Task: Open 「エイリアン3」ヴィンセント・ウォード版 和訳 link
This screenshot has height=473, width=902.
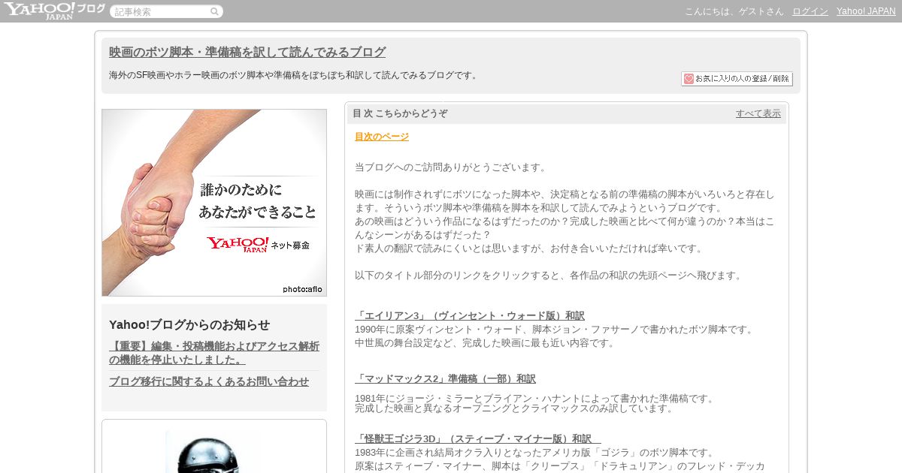Action: [470, 316]
